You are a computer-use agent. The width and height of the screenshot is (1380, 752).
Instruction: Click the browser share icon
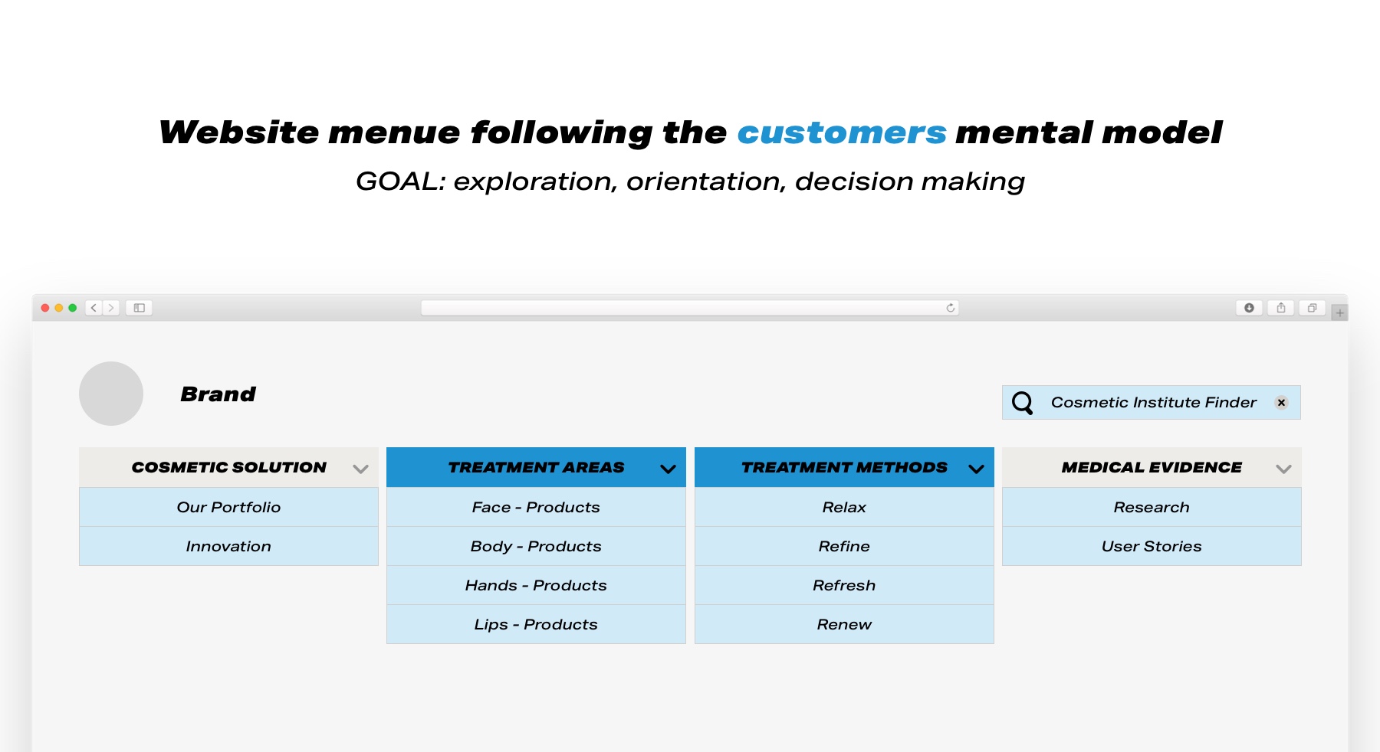point(1281,308)
